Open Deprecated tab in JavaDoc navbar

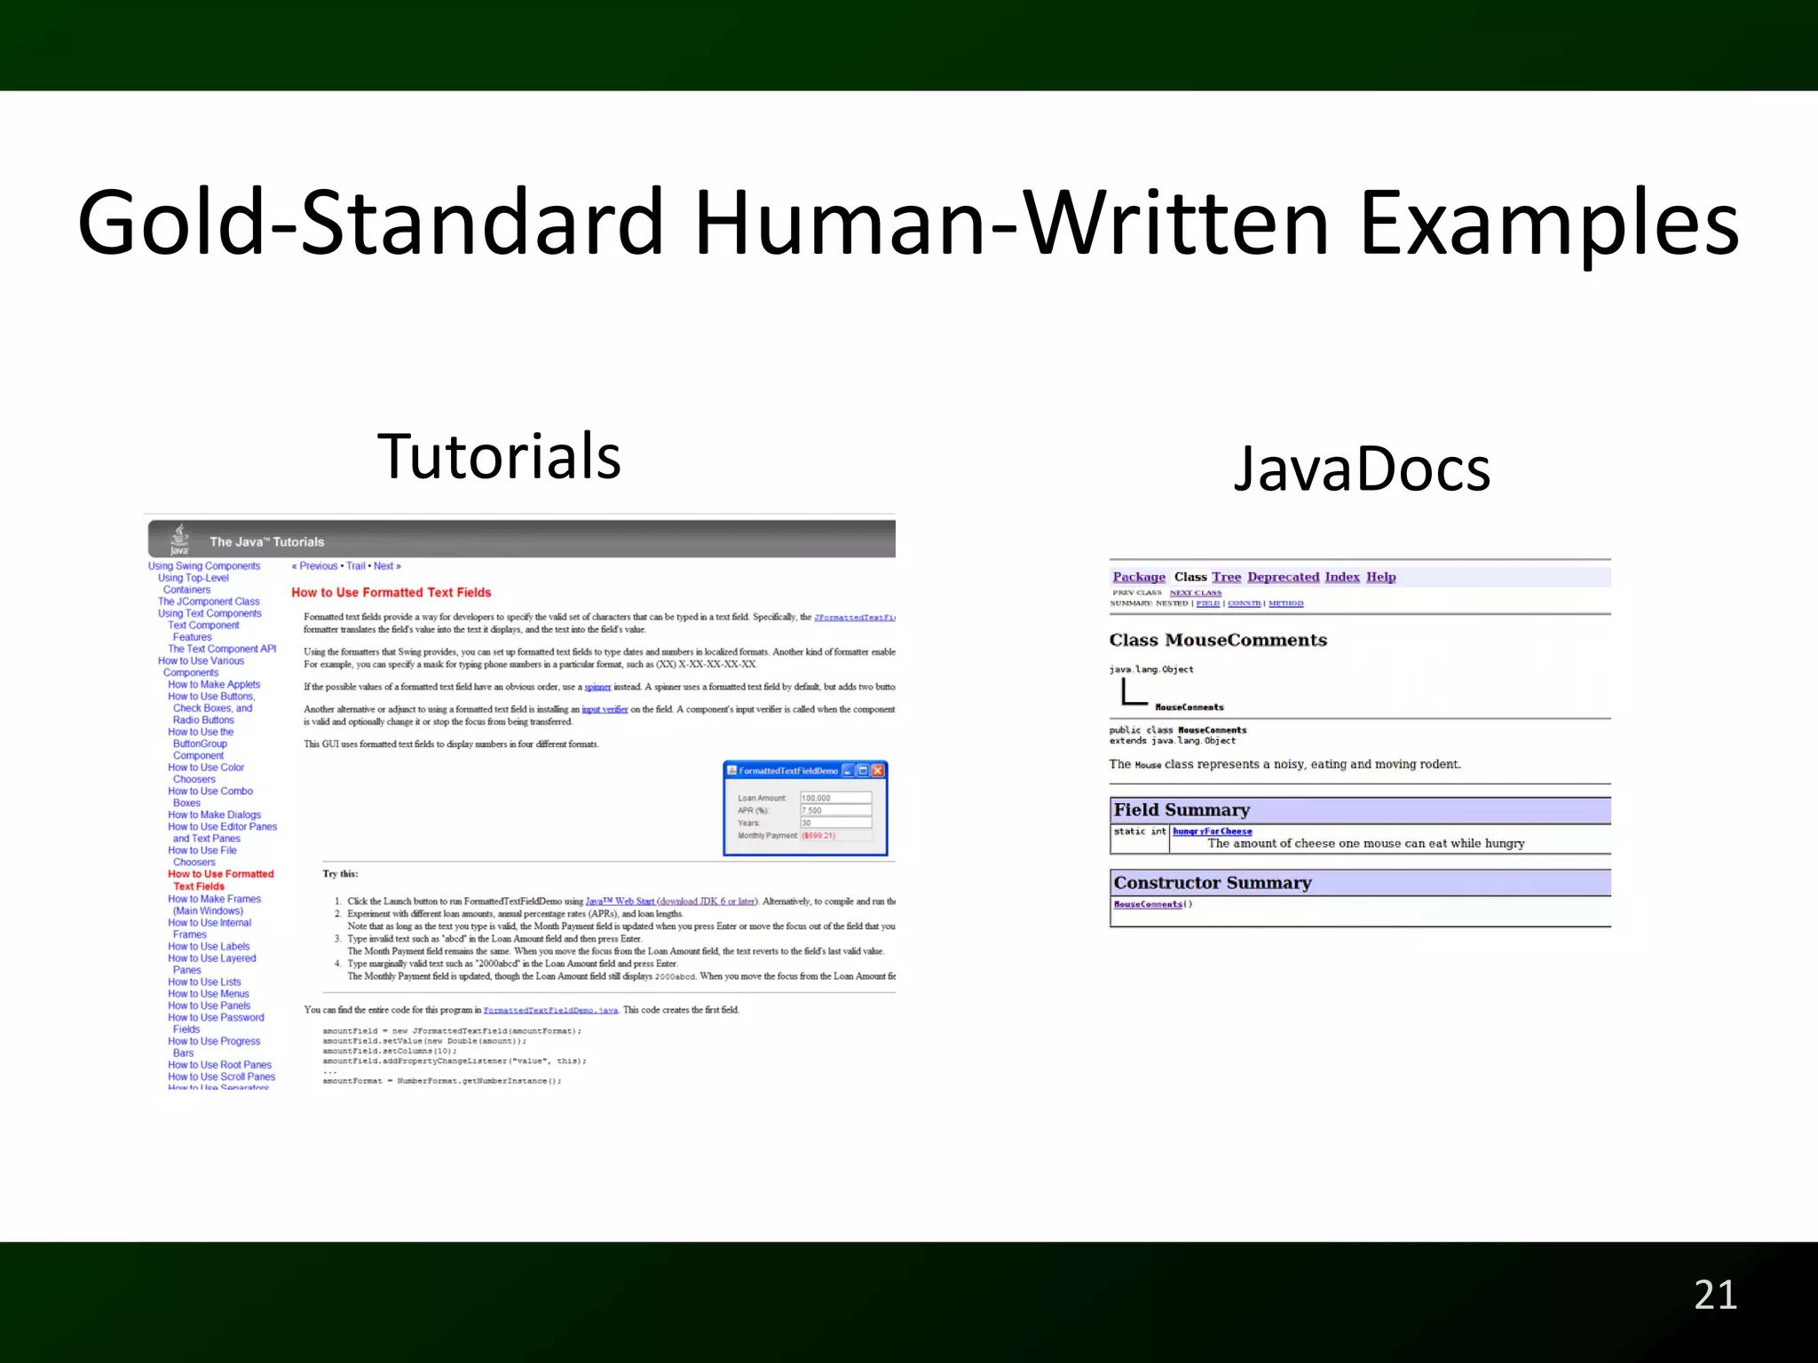(1283, 577)
